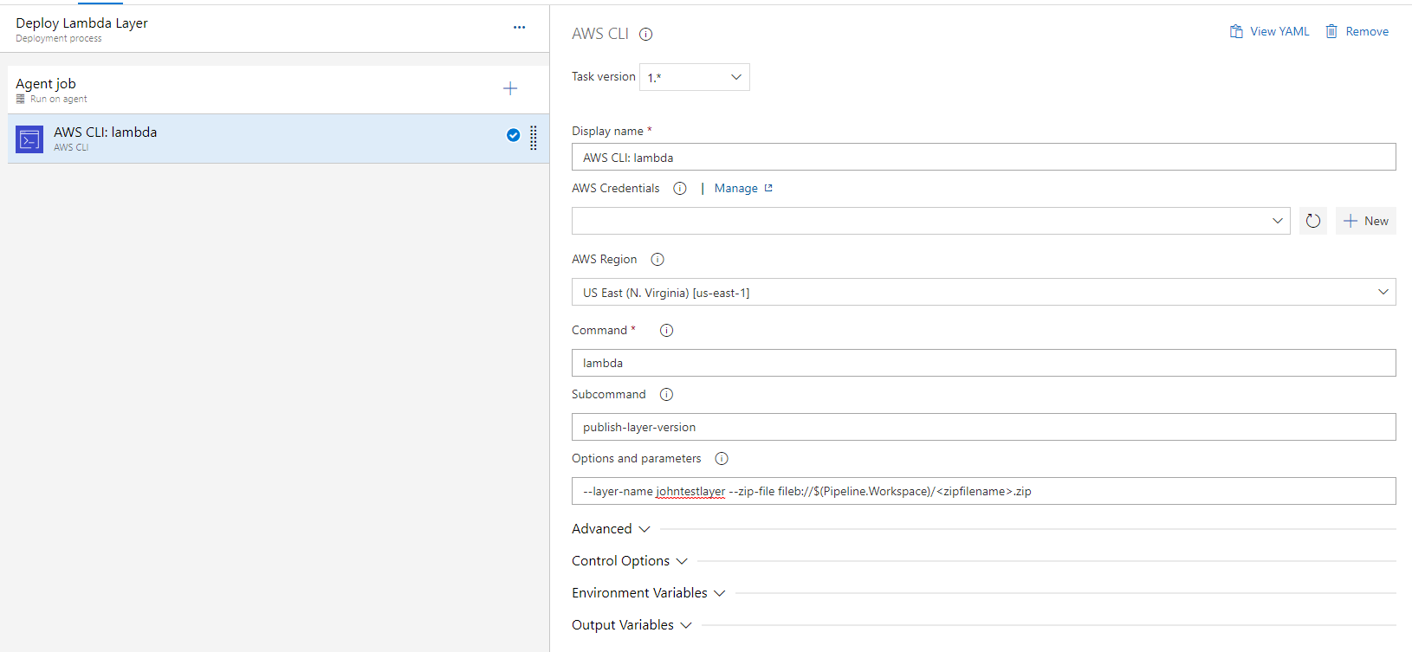Open the Manage credentials link
This screenshot has height=652, width=1412.
(735, 188)
